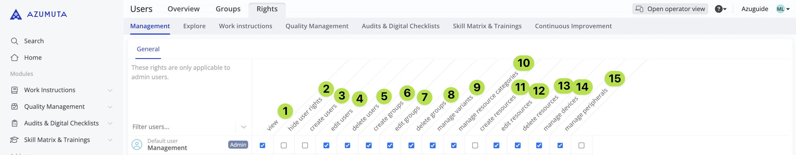Click the Audits & Digital Checklists clipboard icon
The image size is (796, 155).
point(14,123)
